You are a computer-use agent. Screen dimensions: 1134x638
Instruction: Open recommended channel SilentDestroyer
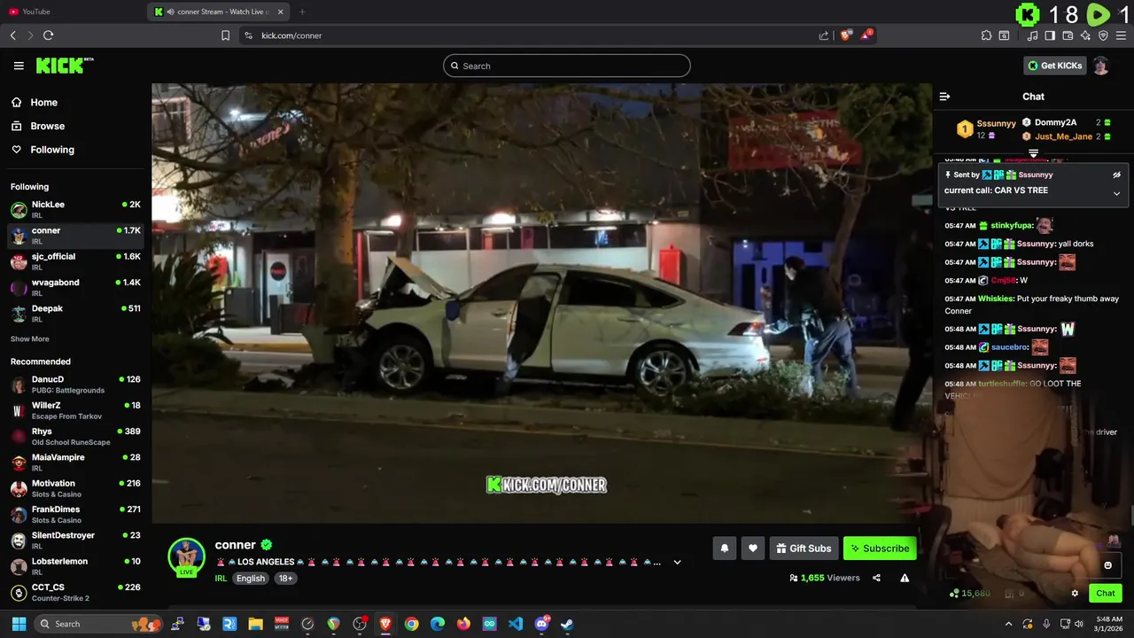tap(75, 541)
